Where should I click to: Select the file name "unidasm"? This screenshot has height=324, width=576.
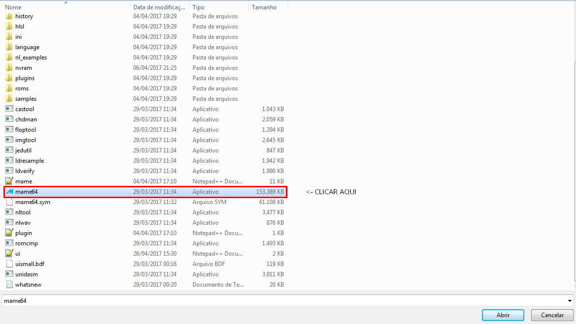(x=27, y=274)
